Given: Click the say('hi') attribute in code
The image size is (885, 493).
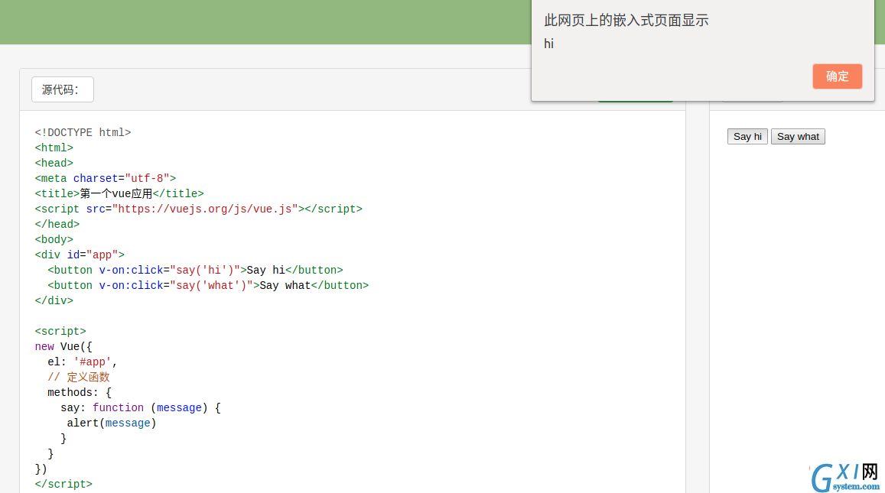Looking at the screenshot, I should 206,270.
